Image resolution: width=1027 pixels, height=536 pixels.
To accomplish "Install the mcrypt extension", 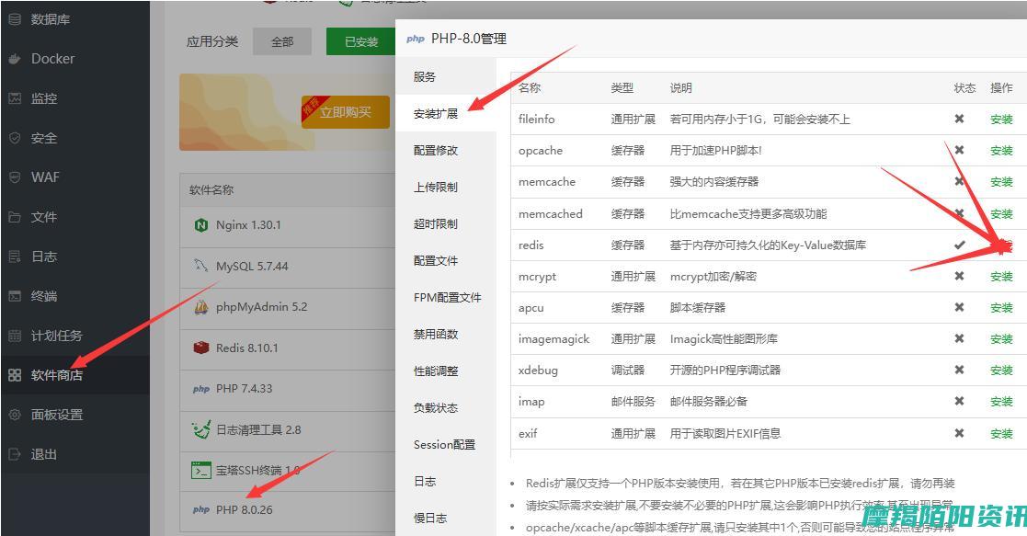I will click(x=1001, y=277).
